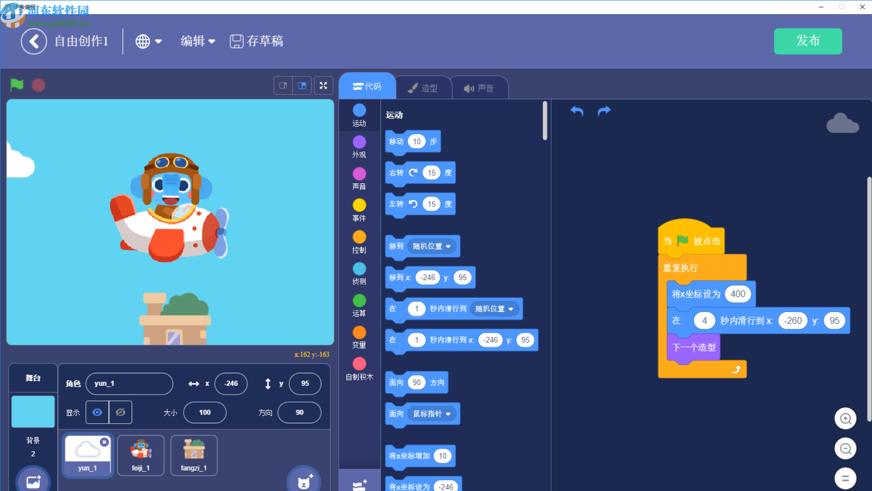Open the 编辑 menu
Image resolution: width=872 pixels, height=491 pixels.
coord(198,41)
